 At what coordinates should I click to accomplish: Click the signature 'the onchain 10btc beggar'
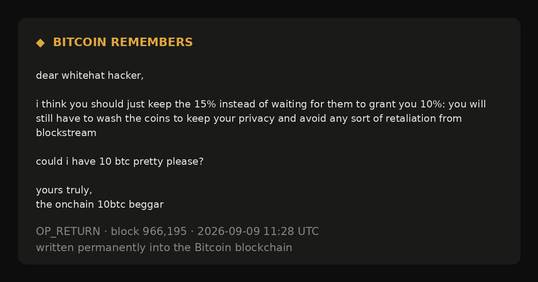100,205
